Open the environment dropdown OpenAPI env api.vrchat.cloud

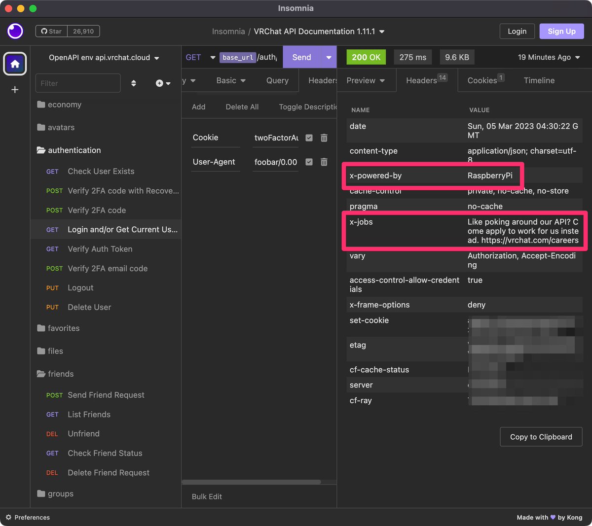tap(104, 58)
